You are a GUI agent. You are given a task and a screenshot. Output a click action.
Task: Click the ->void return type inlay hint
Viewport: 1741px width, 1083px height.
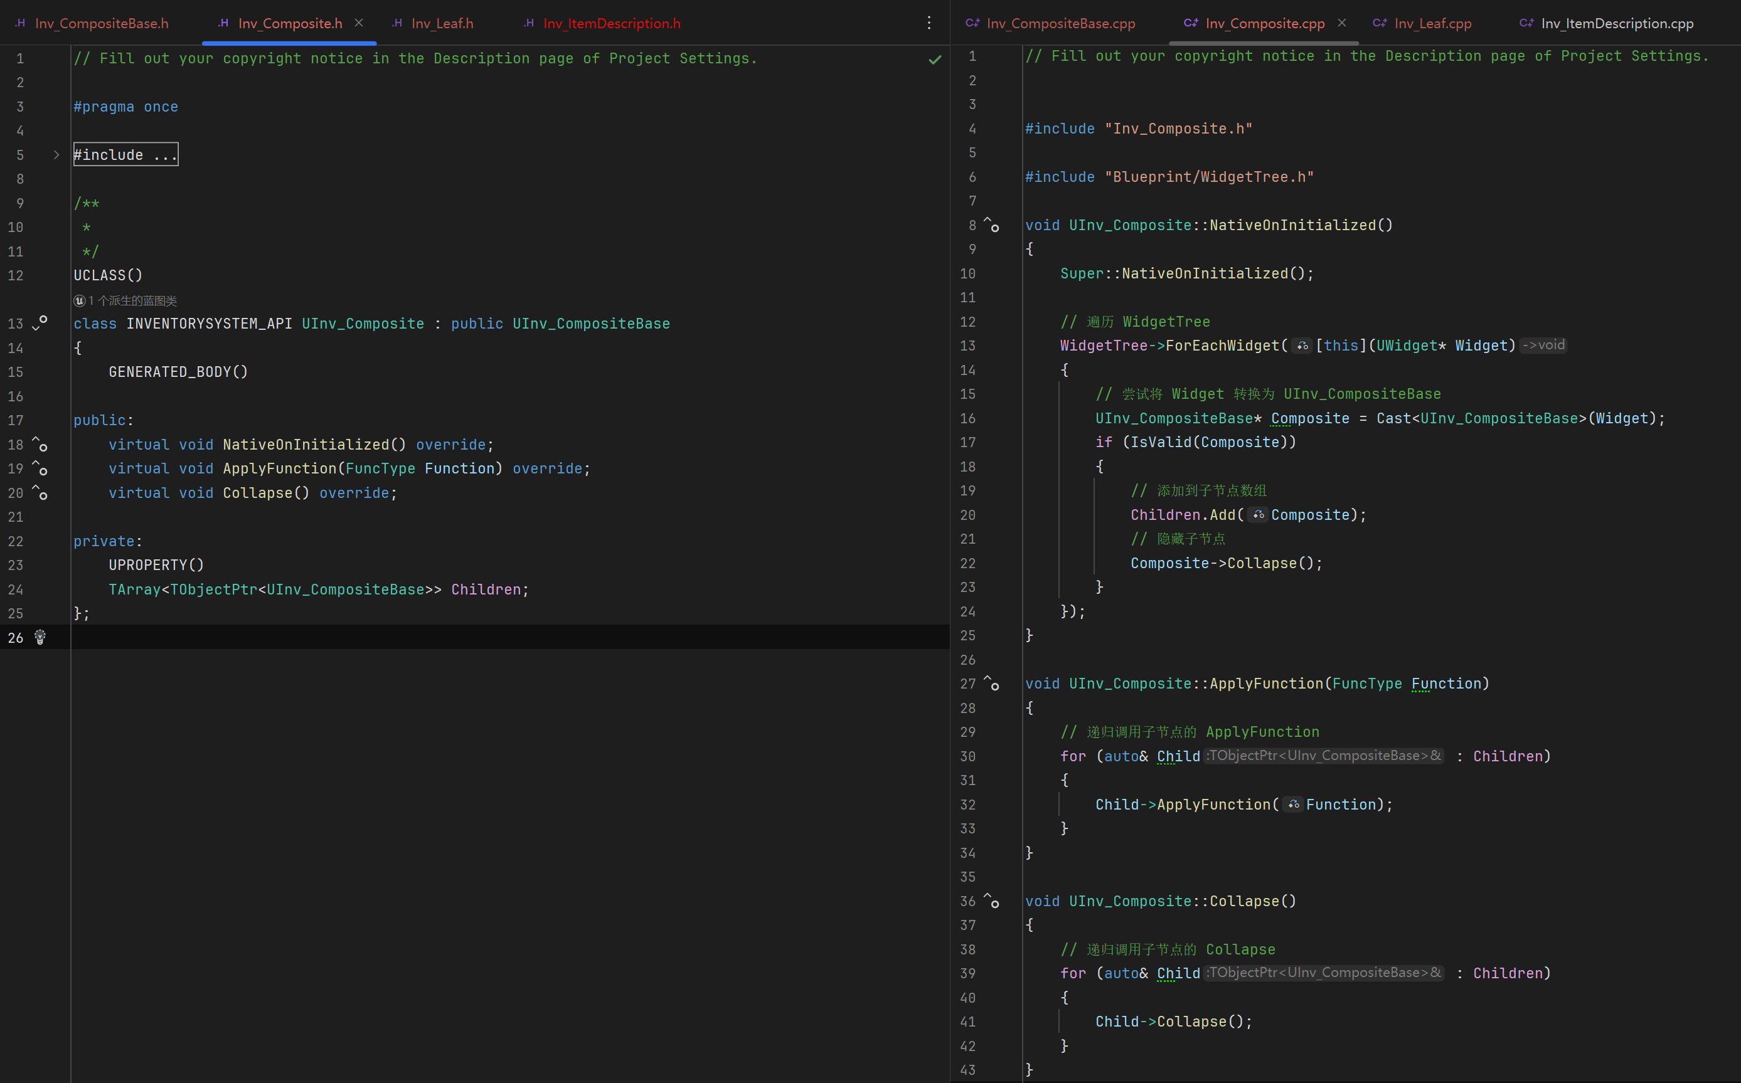pyautogui.click(x=1543, y=346)
